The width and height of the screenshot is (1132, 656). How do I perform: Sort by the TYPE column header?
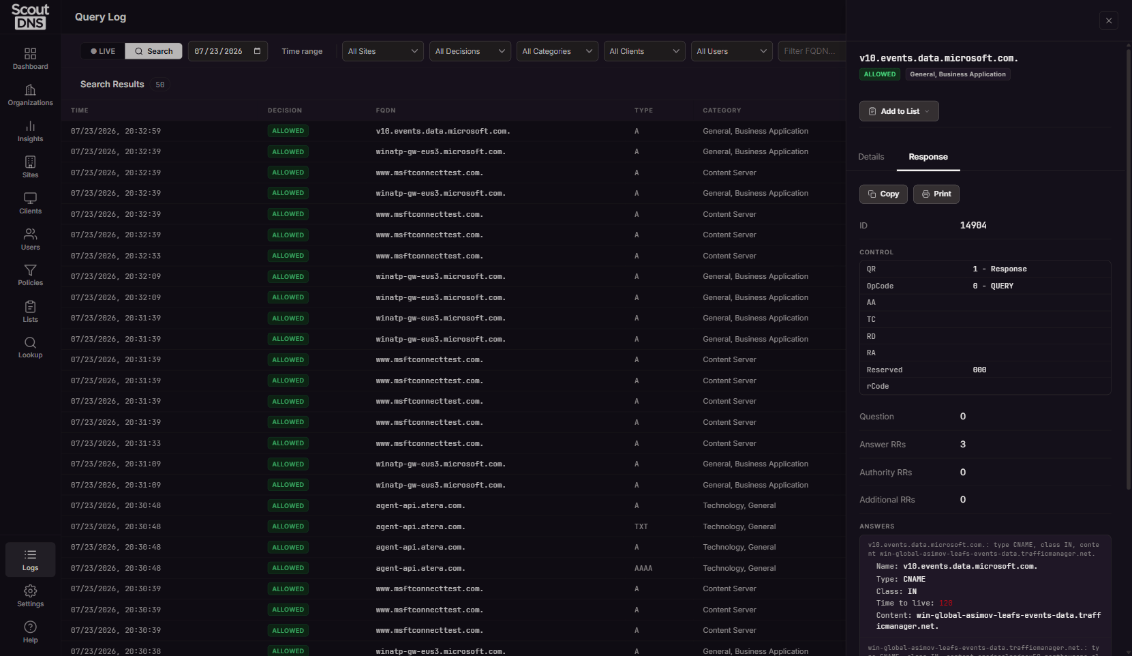point(643,110)
